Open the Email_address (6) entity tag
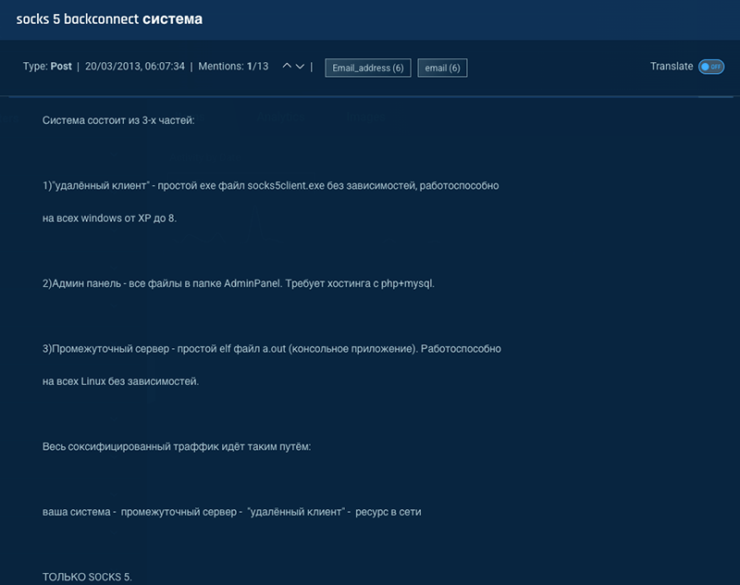The width and height of the screenshot is (740, 585). click(369, 67)
